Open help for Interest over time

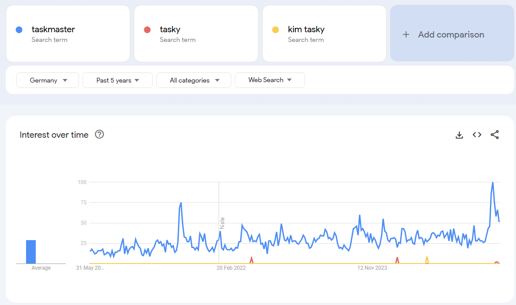99,135
